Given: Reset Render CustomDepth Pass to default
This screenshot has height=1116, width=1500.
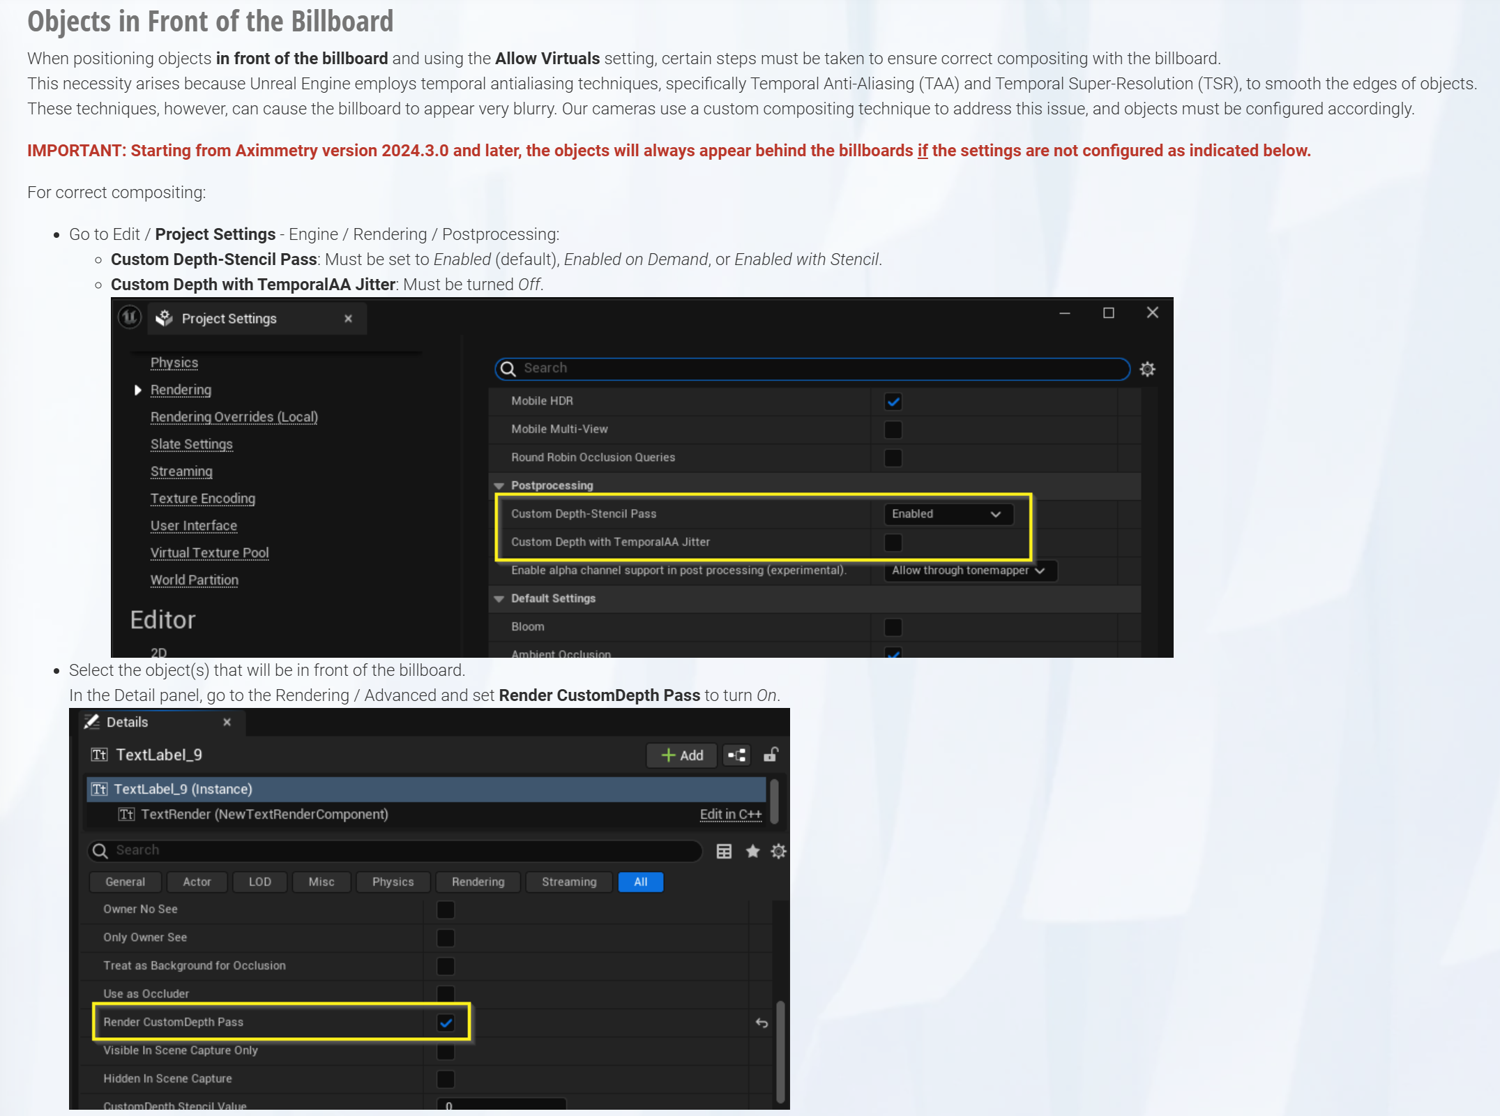Looking at the screenshot, I should pos(762,1023).
